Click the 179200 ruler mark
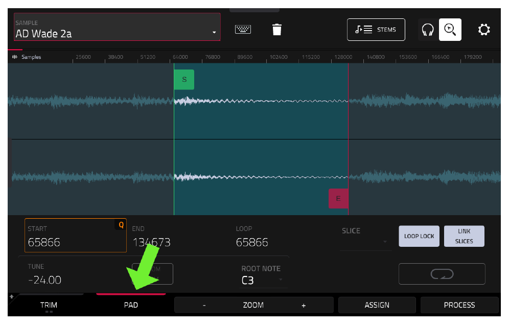Screen dimensions: 509x325 (473, 57)
